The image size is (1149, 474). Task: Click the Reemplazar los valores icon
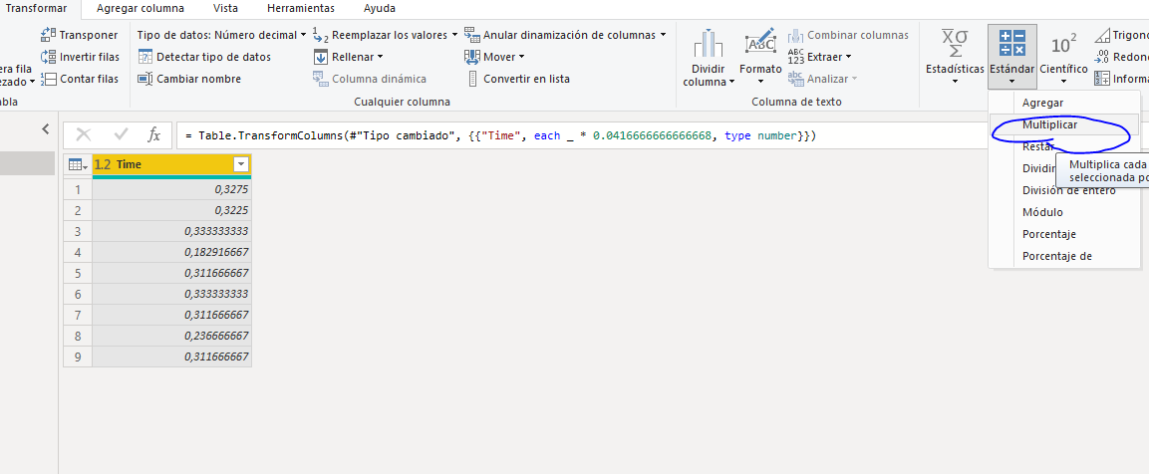point(320,35)
